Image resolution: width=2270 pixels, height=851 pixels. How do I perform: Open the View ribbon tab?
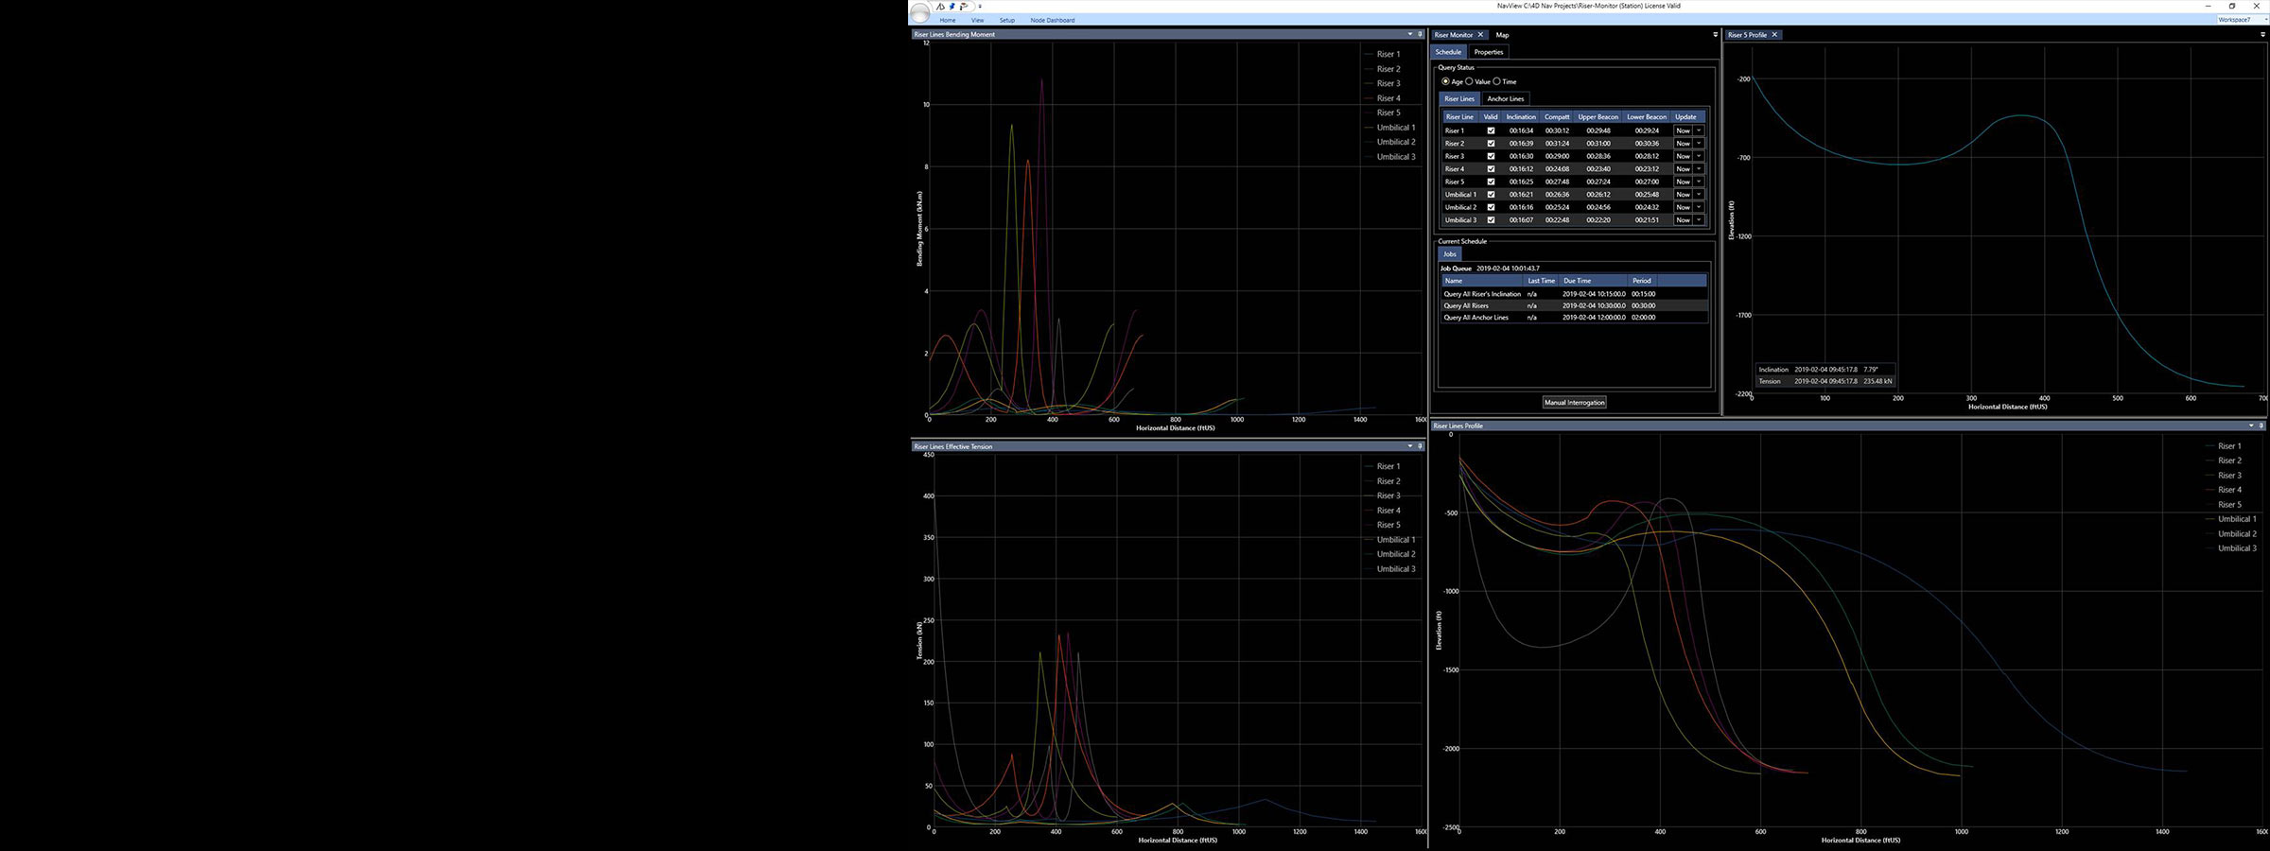click(977, 20)
